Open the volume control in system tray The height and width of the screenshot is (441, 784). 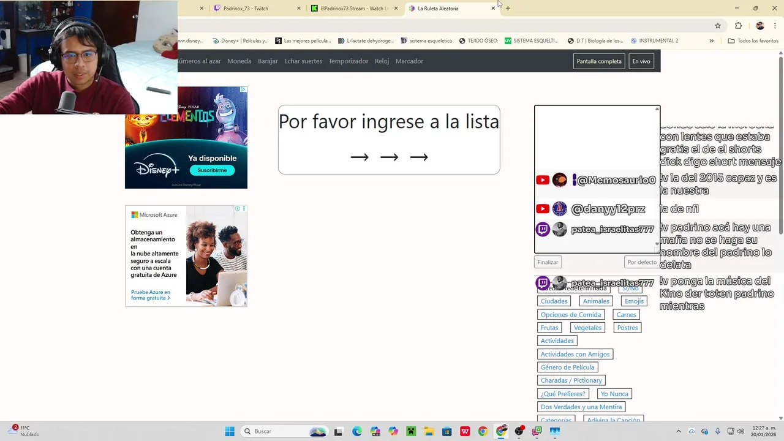(x=741, y=431)
